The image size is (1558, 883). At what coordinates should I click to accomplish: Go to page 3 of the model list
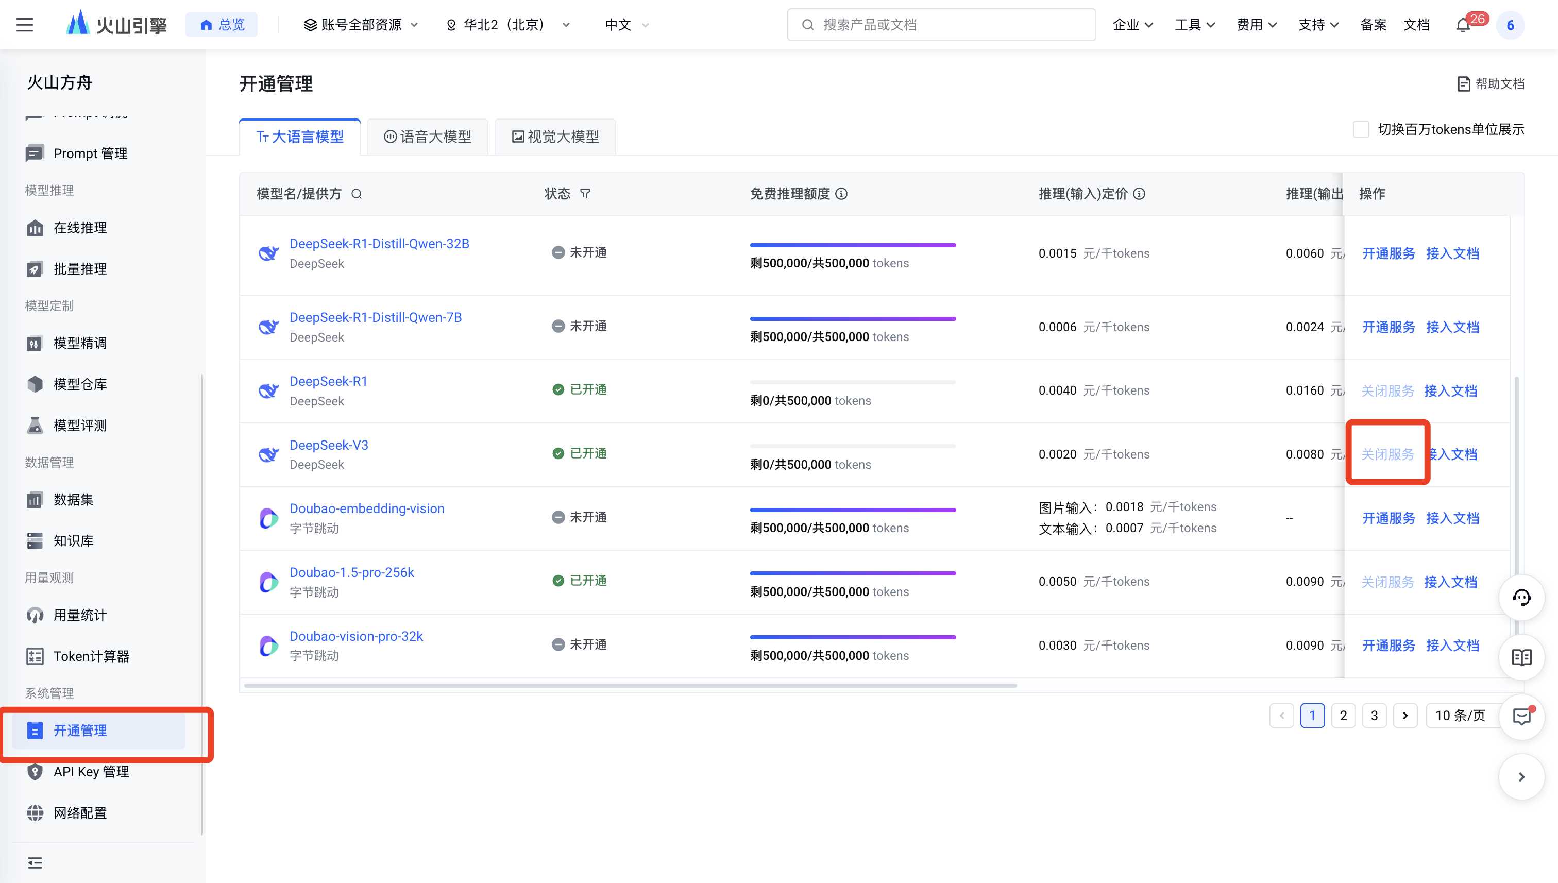pos(1374,716)
